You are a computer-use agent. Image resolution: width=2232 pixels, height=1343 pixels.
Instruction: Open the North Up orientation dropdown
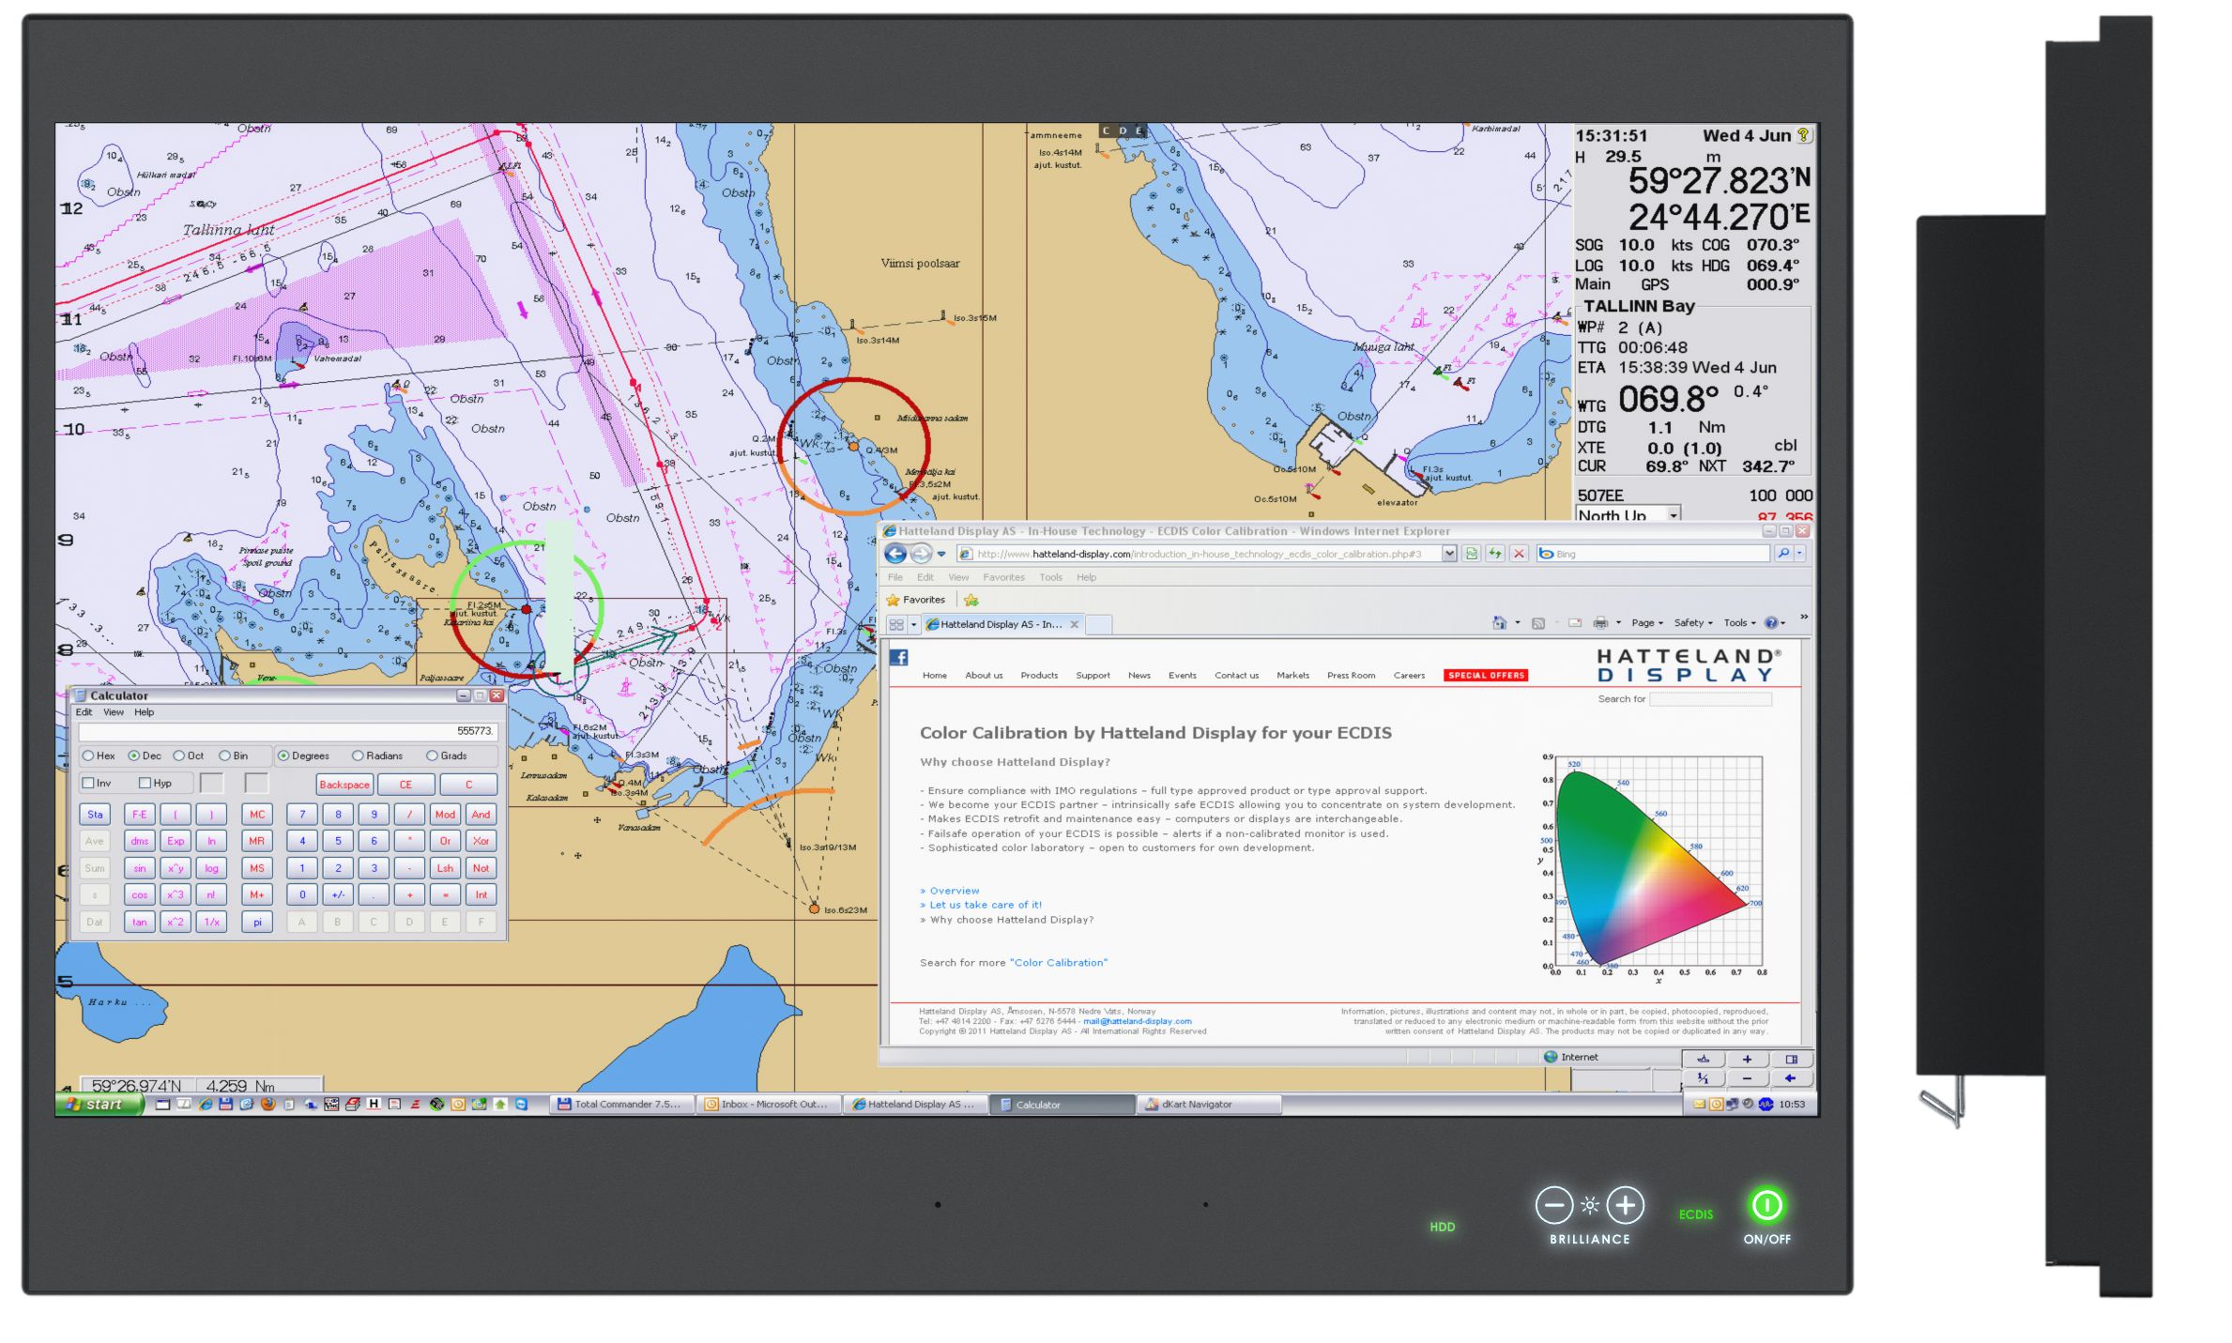click(x=1673, y=514)
